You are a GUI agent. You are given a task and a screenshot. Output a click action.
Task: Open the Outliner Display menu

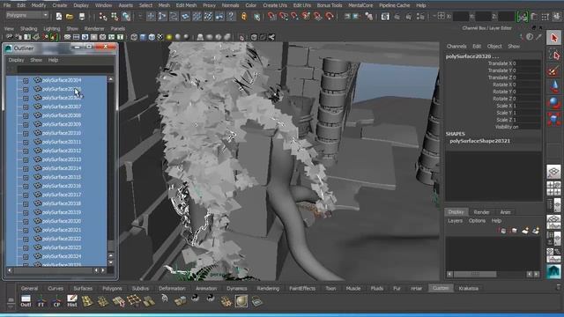click(x=16, y=60)
